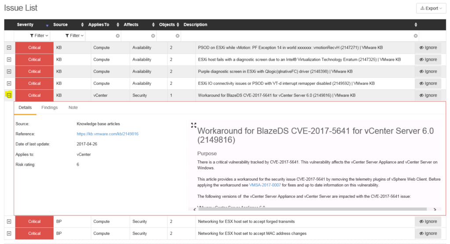Image resolution: width=450 pixels, height=244 pixels.
Task: Switch to the Details tab
Action: [25, 108]
